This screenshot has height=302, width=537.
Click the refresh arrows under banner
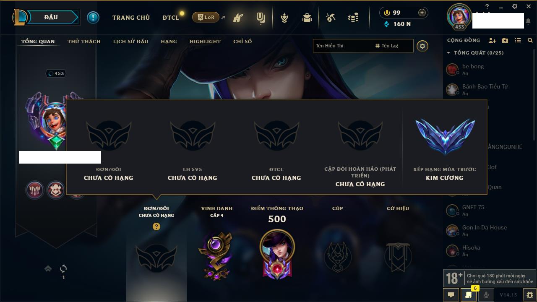click(63, 268)
